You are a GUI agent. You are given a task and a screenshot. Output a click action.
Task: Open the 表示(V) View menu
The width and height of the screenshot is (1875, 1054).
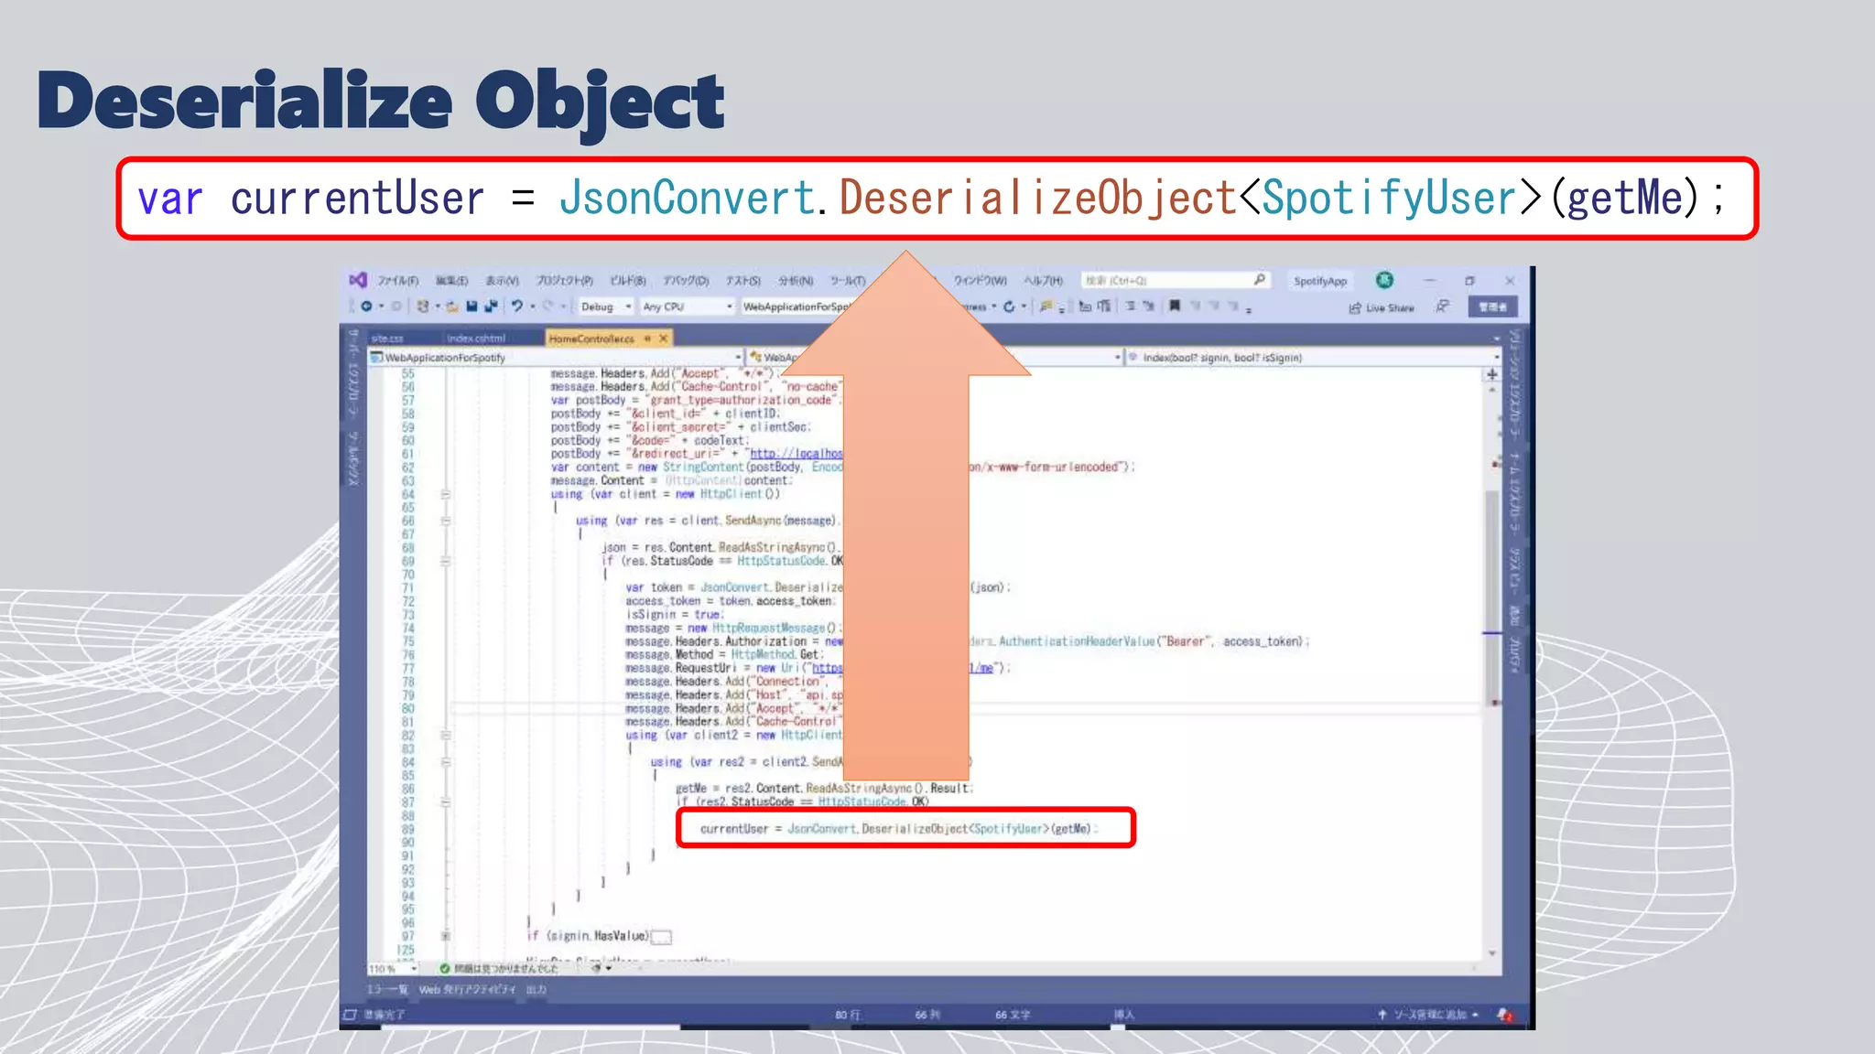pos(502,281)
